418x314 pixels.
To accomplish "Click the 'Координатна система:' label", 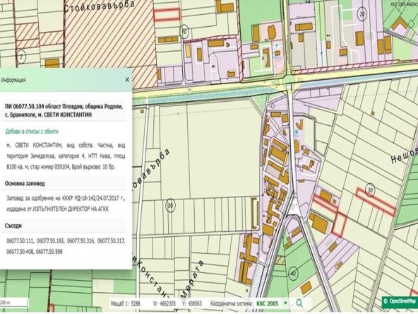I will click(232, 303).
